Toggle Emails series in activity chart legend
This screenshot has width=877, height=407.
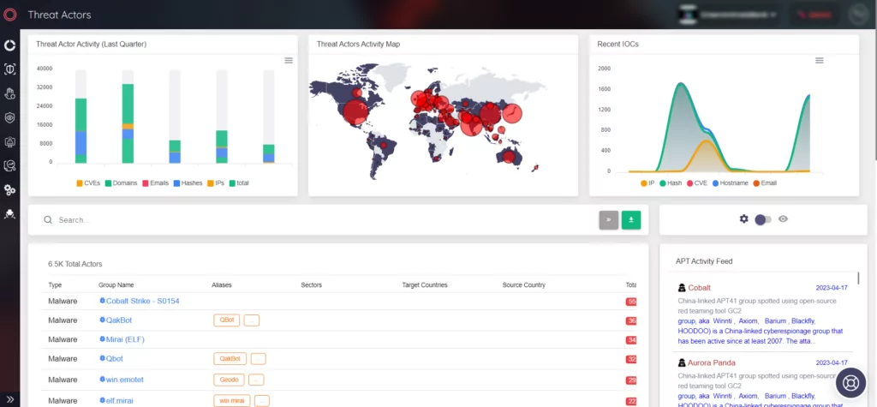click(156, 183)
